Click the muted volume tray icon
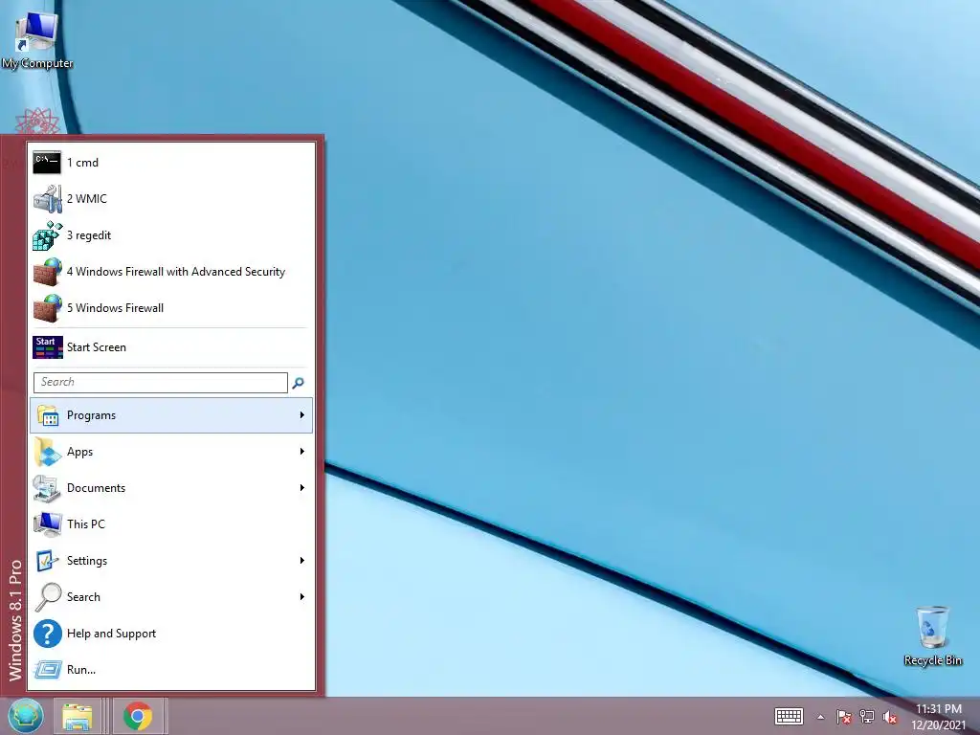This screenshot has width=980, height=735. (890, 717)
